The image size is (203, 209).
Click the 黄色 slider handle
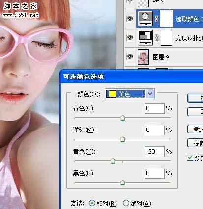(113, 161)
